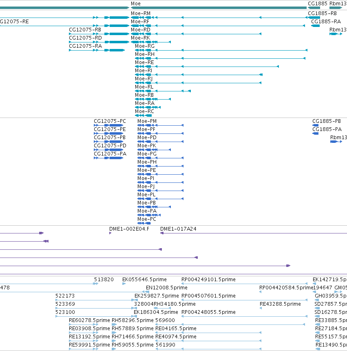Select the RE40974.5prime EST label
347x351 pixels.
[176, 337]
